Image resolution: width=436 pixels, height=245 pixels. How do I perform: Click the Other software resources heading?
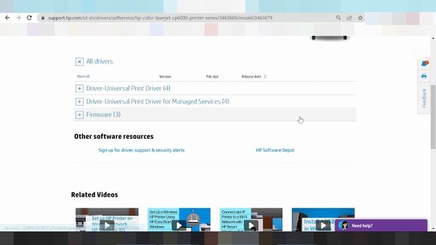point(114,136)
